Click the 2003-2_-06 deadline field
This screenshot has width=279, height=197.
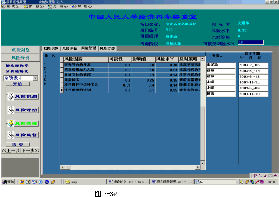click(253, 65)
